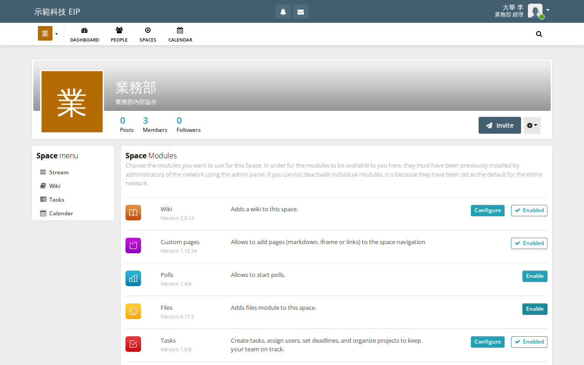Click the orange space profile image
This screenshot has width=584, height=365.
point(72,102)
